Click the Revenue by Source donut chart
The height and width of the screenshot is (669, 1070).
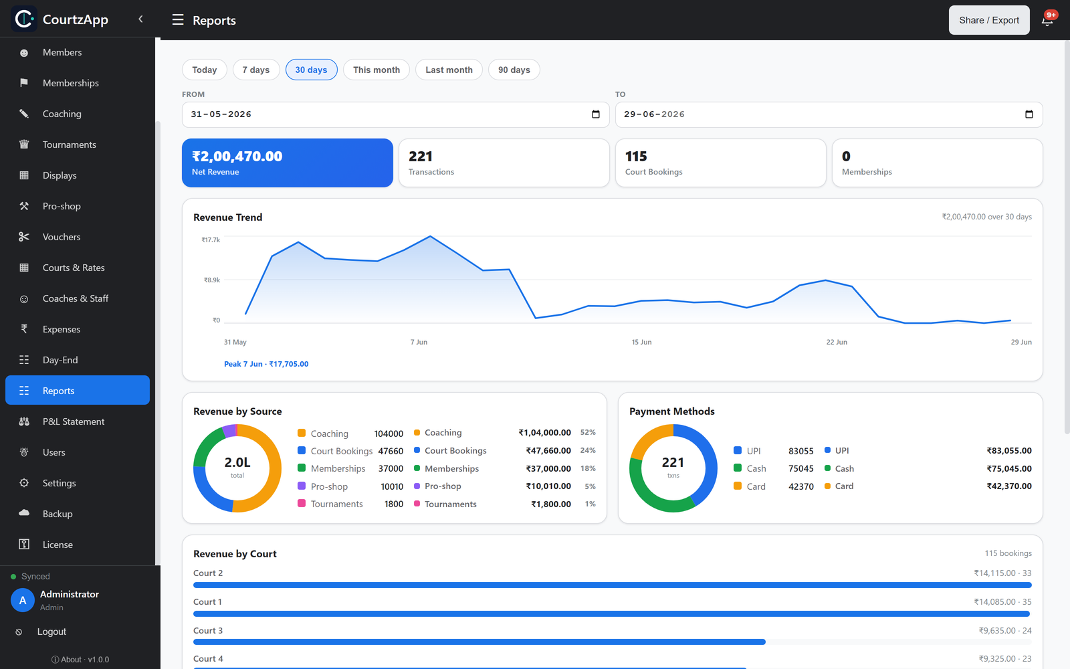pos(237,468)
